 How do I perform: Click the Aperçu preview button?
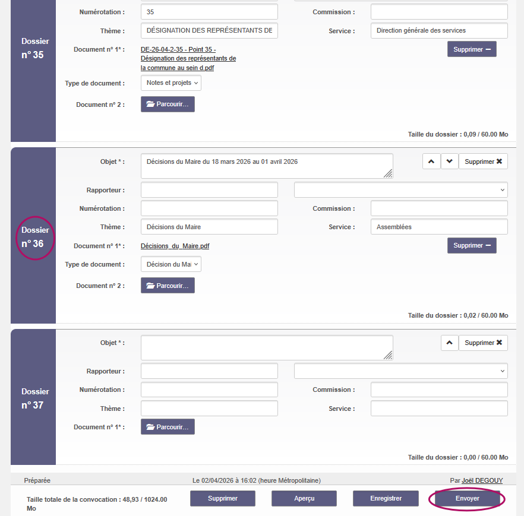coord(304,498)
